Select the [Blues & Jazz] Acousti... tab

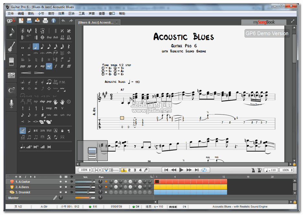pos(98,22)
